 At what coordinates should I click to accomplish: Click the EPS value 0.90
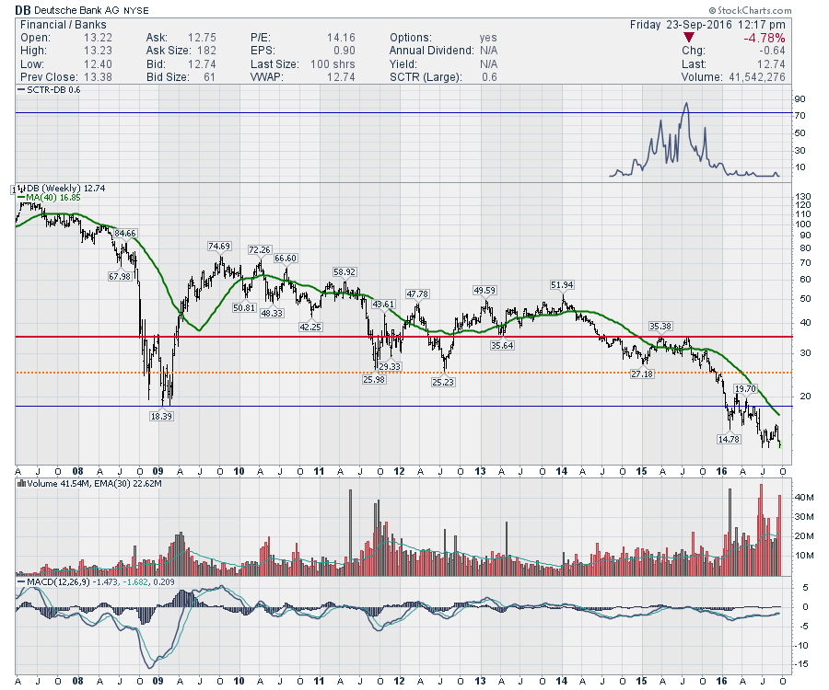[x=344, y=51]
